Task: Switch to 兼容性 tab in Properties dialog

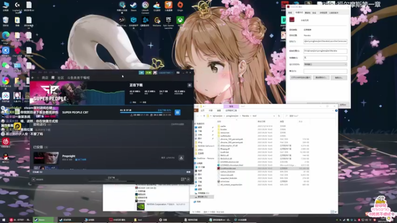Action: coord(307,13)
